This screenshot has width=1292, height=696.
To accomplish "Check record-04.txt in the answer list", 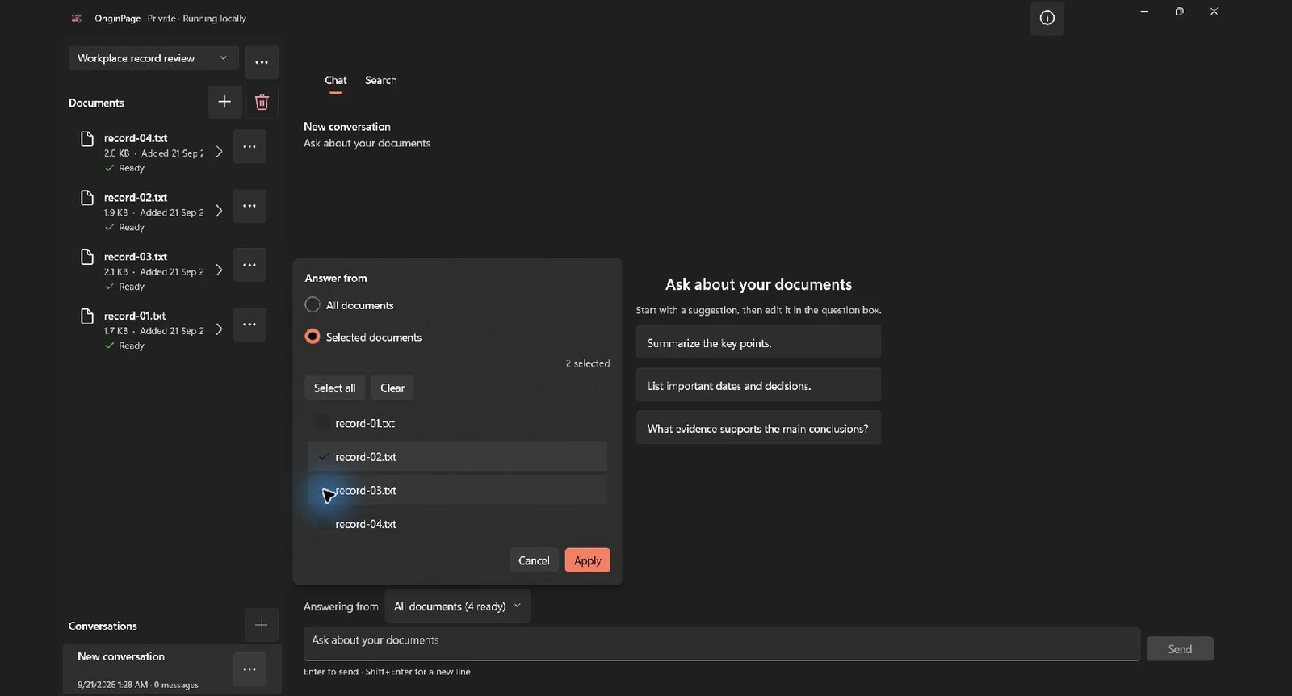I will (x=457, y=524).
